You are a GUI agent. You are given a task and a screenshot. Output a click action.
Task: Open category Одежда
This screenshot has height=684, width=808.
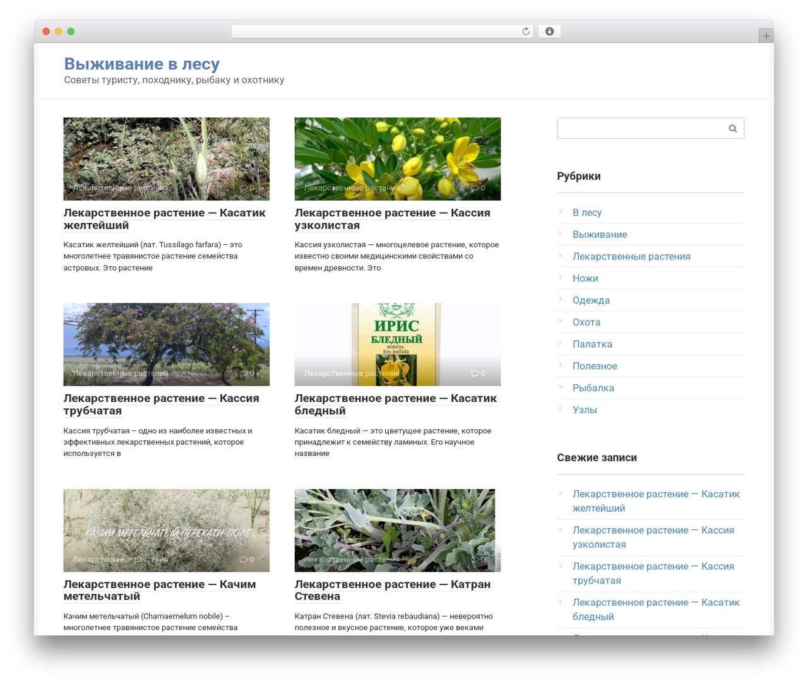click(x=591, y=300)
